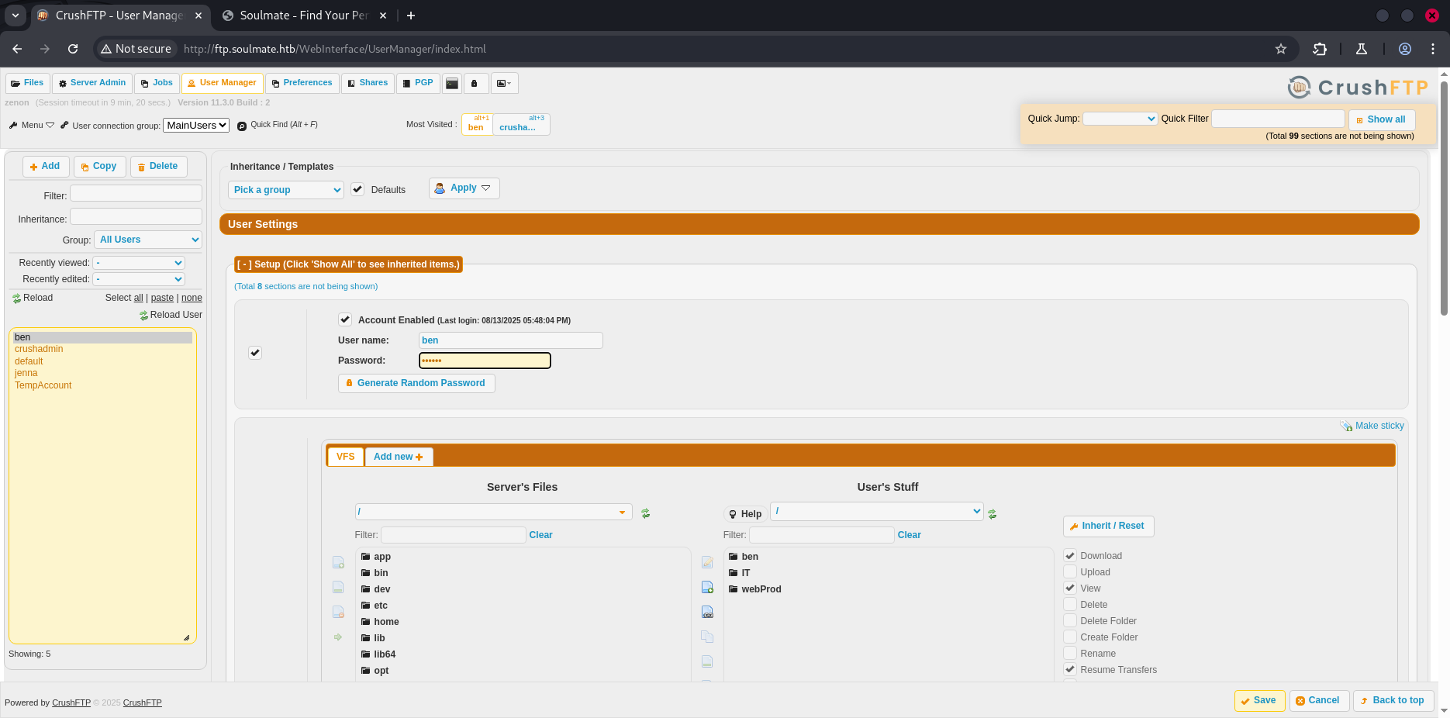This screenshot has width=1450, height=718.
Task: Toggle the Account Enabled checkbox
Action: tap(345, 319)
